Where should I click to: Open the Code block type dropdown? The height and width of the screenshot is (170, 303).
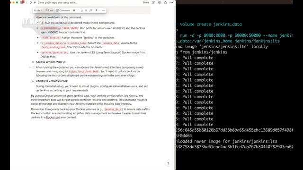(x=38, y=10)
